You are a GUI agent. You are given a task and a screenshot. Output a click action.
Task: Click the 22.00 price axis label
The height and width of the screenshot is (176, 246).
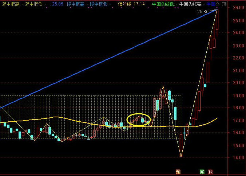point(238,58)
